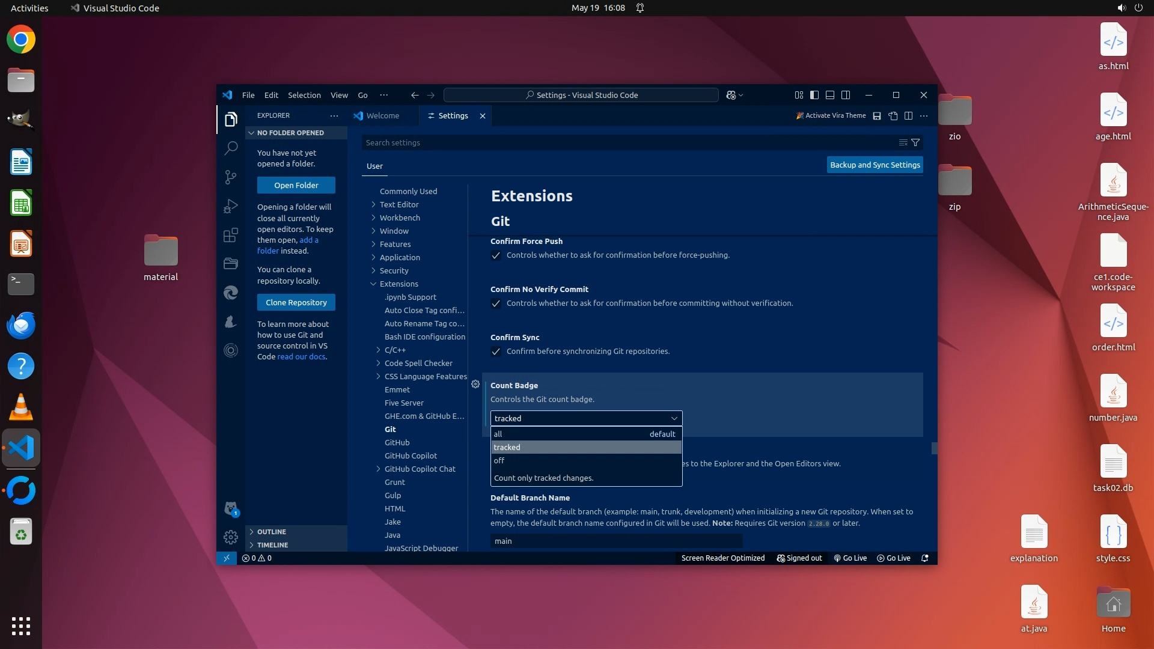Click Backup and Sync Settings button
1154x649 pixels.
[x=875, y=165]
